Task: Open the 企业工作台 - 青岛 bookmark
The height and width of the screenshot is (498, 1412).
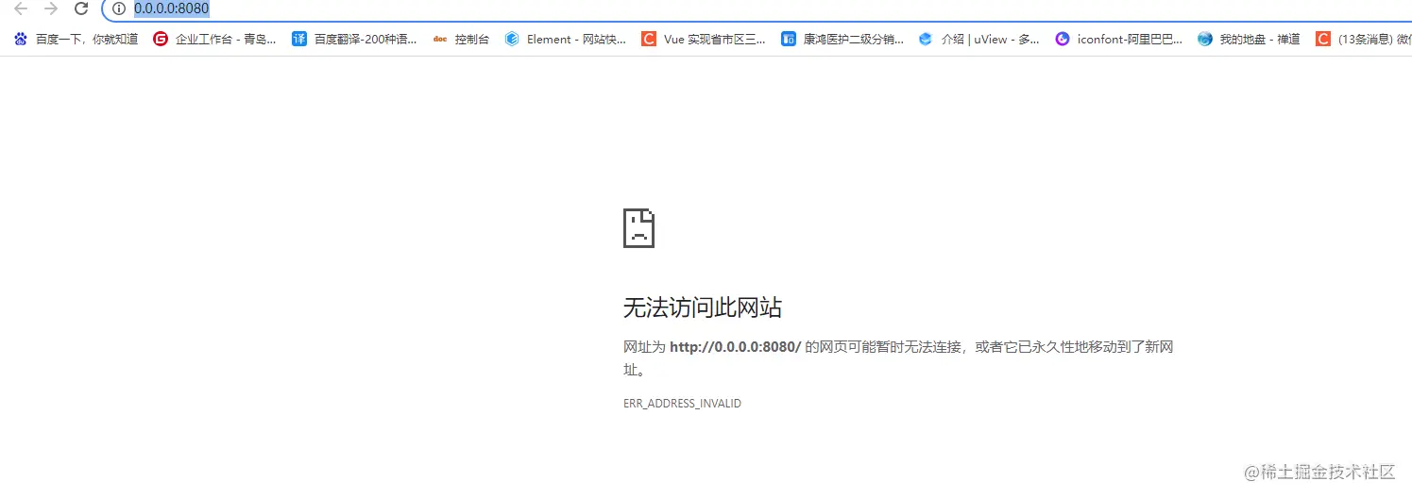Action: click(215, 39)
